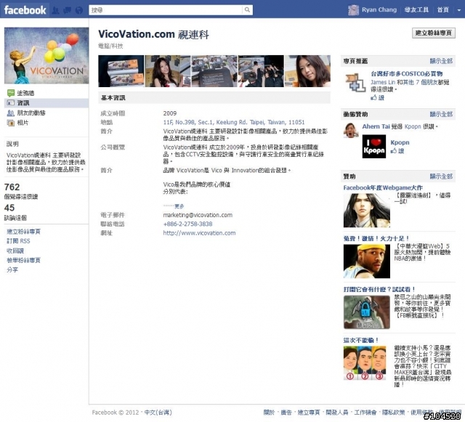Click the unlike link in sidebar
Image resolution: width=465 pixels, height=422 pixels.
[15, 251]
